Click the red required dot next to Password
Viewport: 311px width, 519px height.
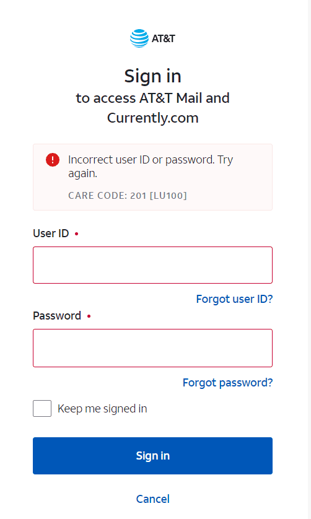coord(89,316)
